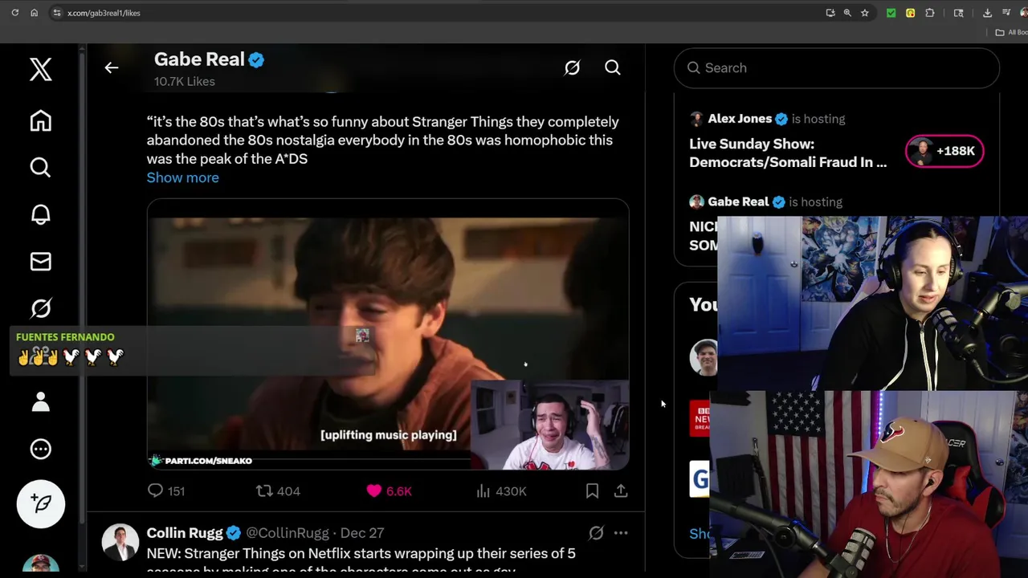Click the +188K listeners badge

pyautogui.click(x=944, y=151)
